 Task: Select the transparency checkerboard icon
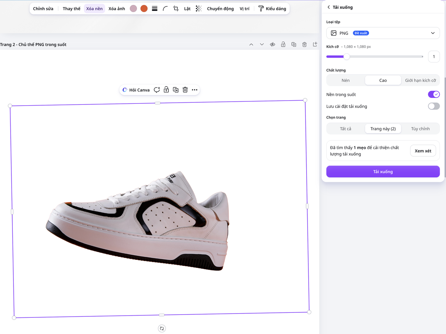pyautogui.click(x=199, y=8)
